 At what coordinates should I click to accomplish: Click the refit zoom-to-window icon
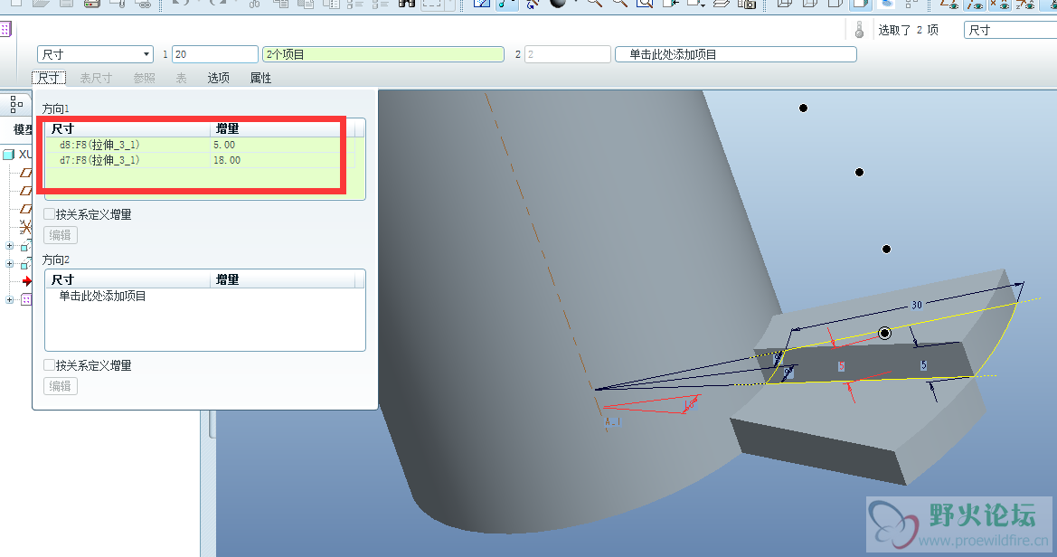click(x=645, y=4)
